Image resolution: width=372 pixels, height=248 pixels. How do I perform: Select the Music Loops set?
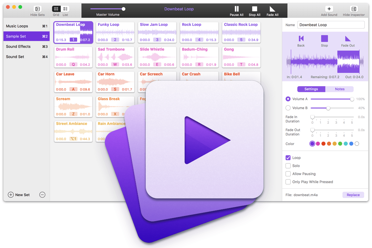tap(27, 26)
